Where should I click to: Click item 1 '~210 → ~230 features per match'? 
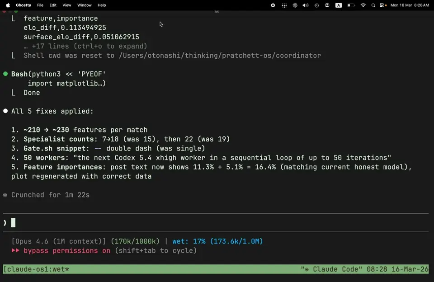pos(80,130)
